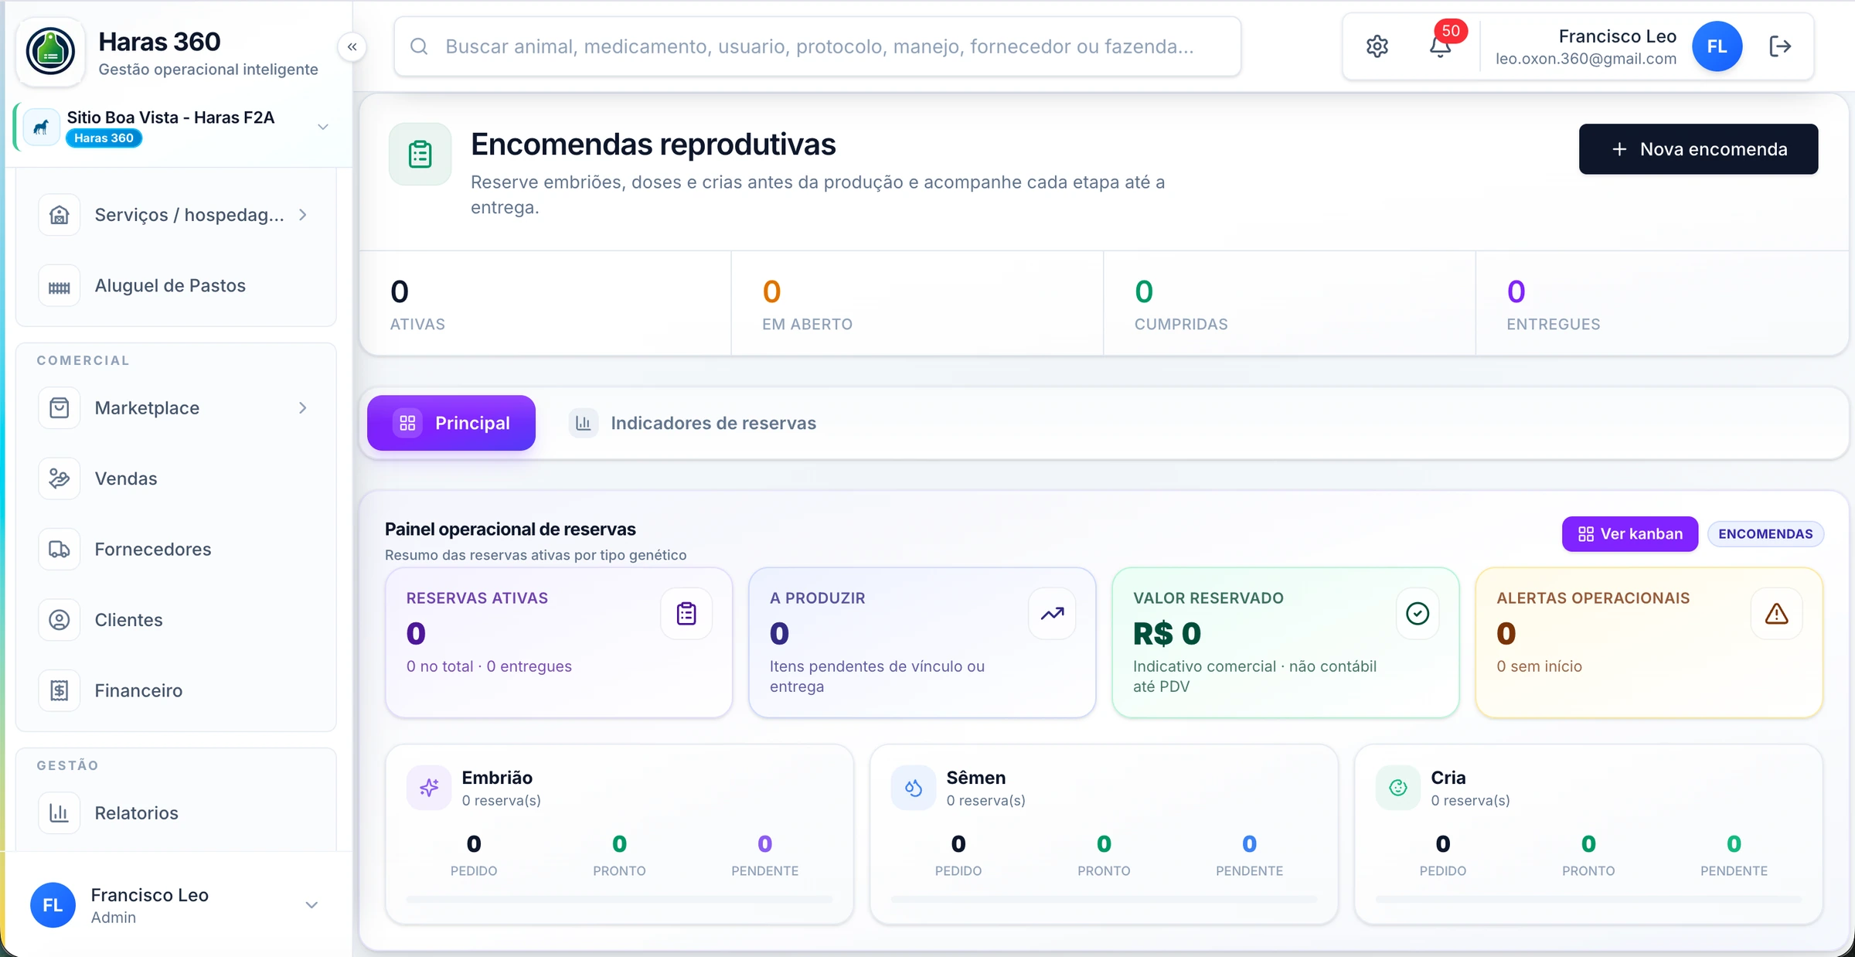Click the Relatorios chart icon
Image resolution: width=1855 pixels, height=957 pixels.
pos(60,812)
